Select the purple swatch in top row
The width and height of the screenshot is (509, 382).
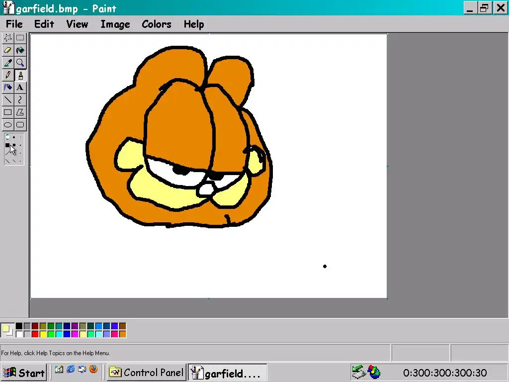[75, 326]
